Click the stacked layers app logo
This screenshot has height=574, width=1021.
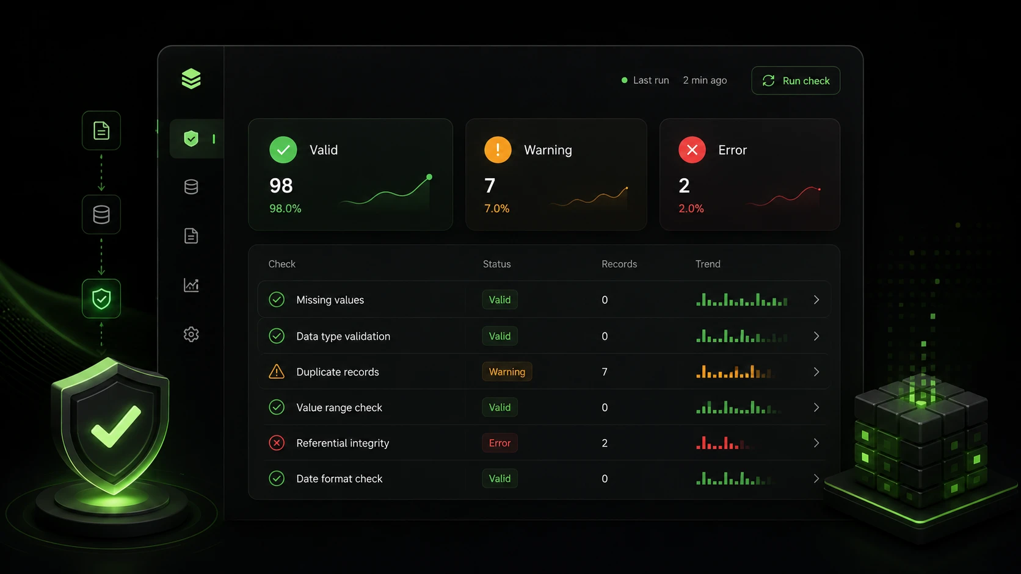[191, 79]
